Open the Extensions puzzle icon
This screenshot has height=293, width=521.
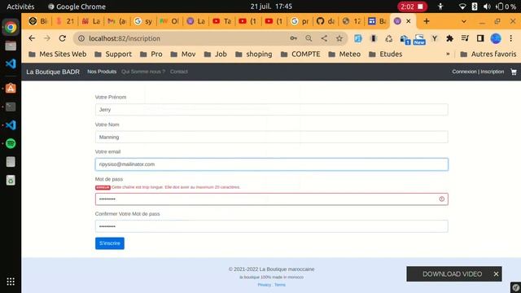click(449, 38)
